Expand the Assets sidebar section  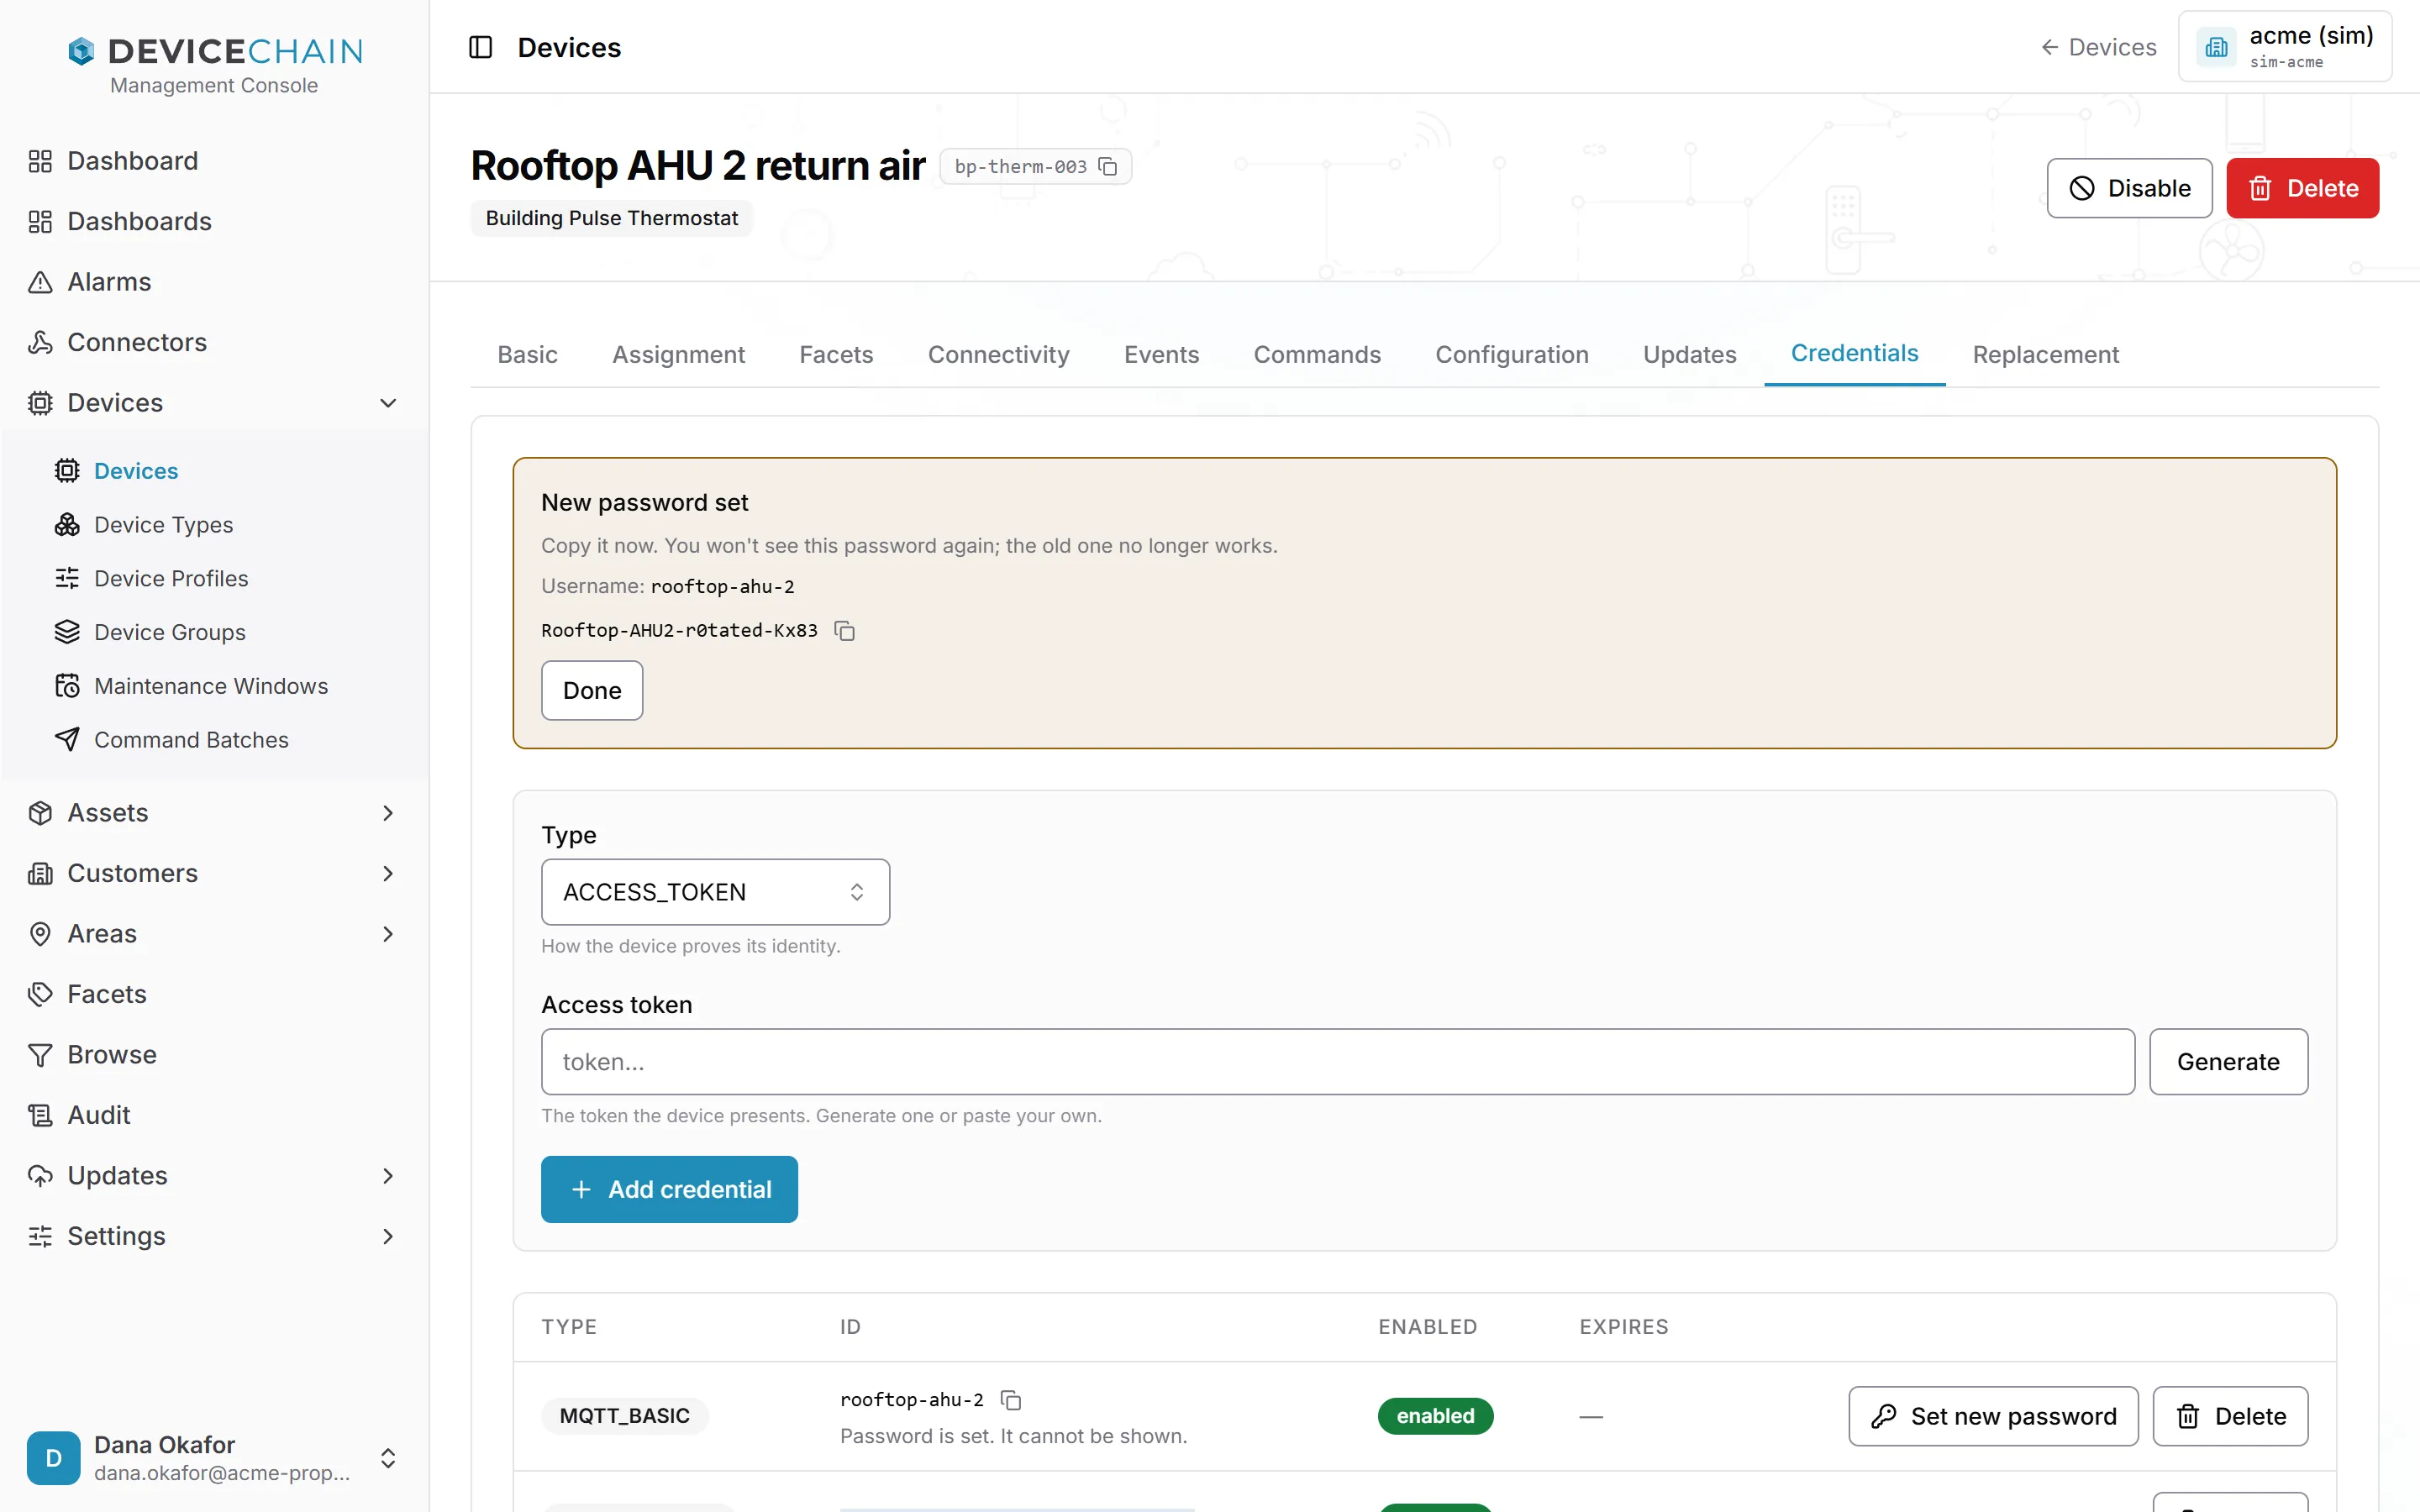[x=388, y=813]
